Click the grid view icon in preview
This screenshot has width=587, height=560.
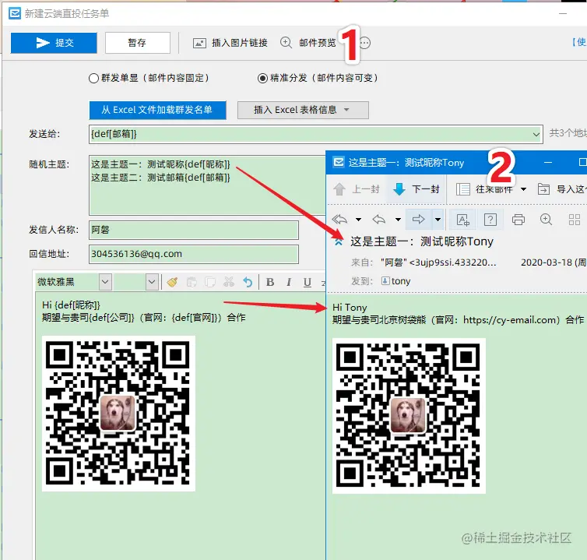575,220
